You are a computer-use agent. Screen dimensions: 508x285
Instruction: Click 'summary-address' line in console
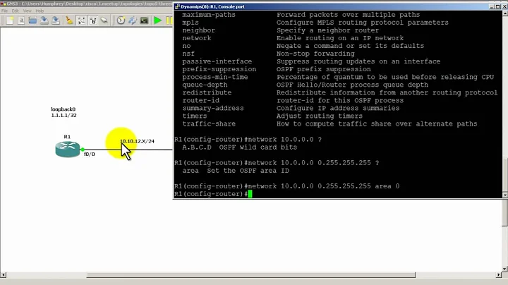pos(213,108)
